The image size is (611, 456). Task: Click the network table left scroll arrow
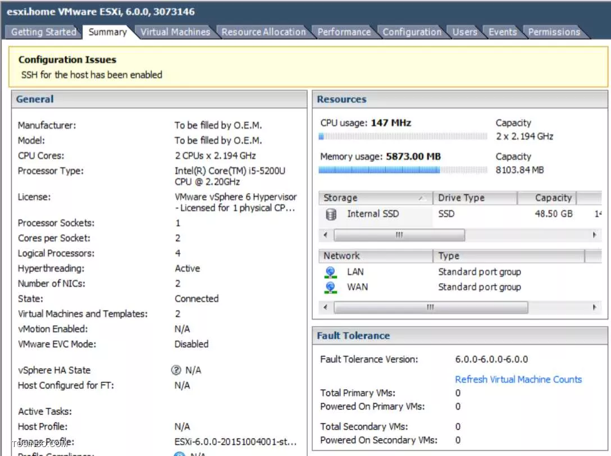click(x=325, y=308)
